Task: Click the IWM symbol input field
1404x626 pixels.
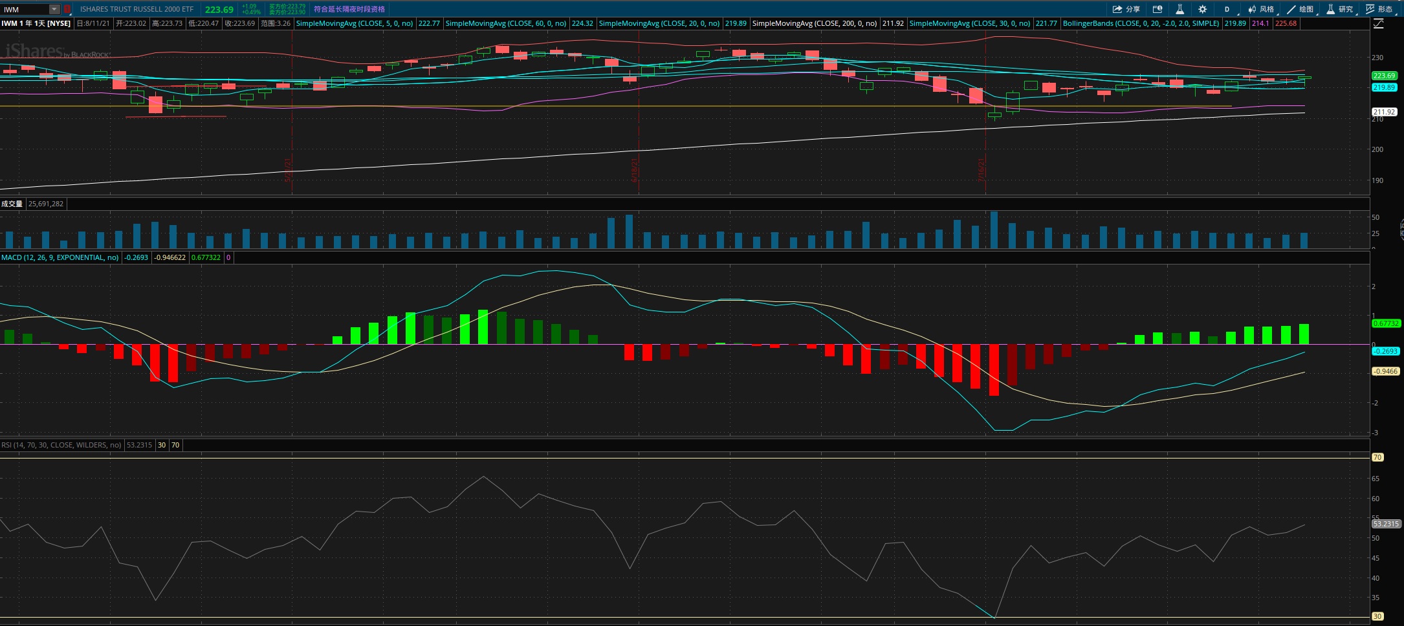Action: pos(25,9)
